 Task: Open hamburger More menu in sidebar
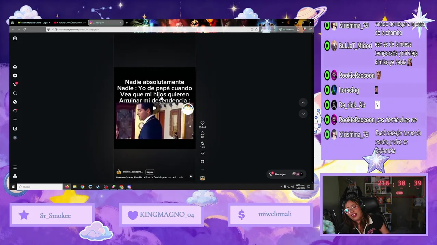point(15,167)
